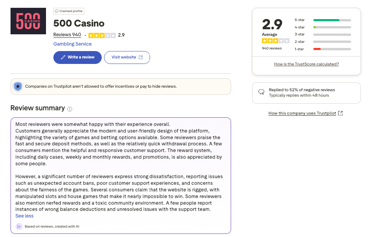The image size is (371, 237).
Task: Open How is the TrustScore calculated?
Action: (x=306, y=64)
